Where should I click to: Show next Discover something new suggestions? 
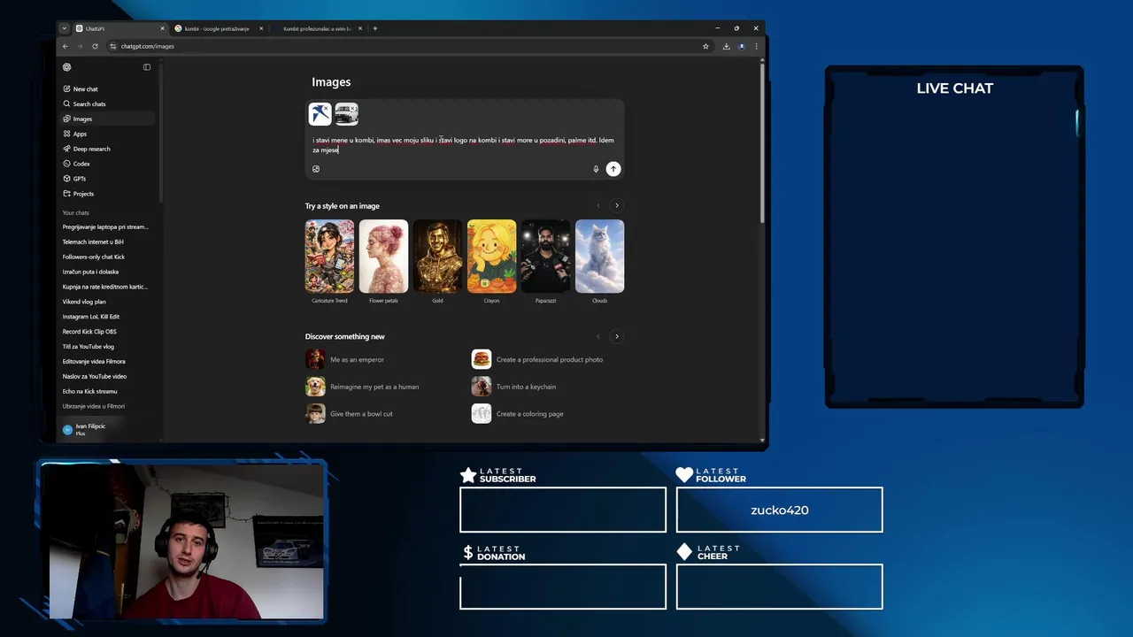point(617,336)
